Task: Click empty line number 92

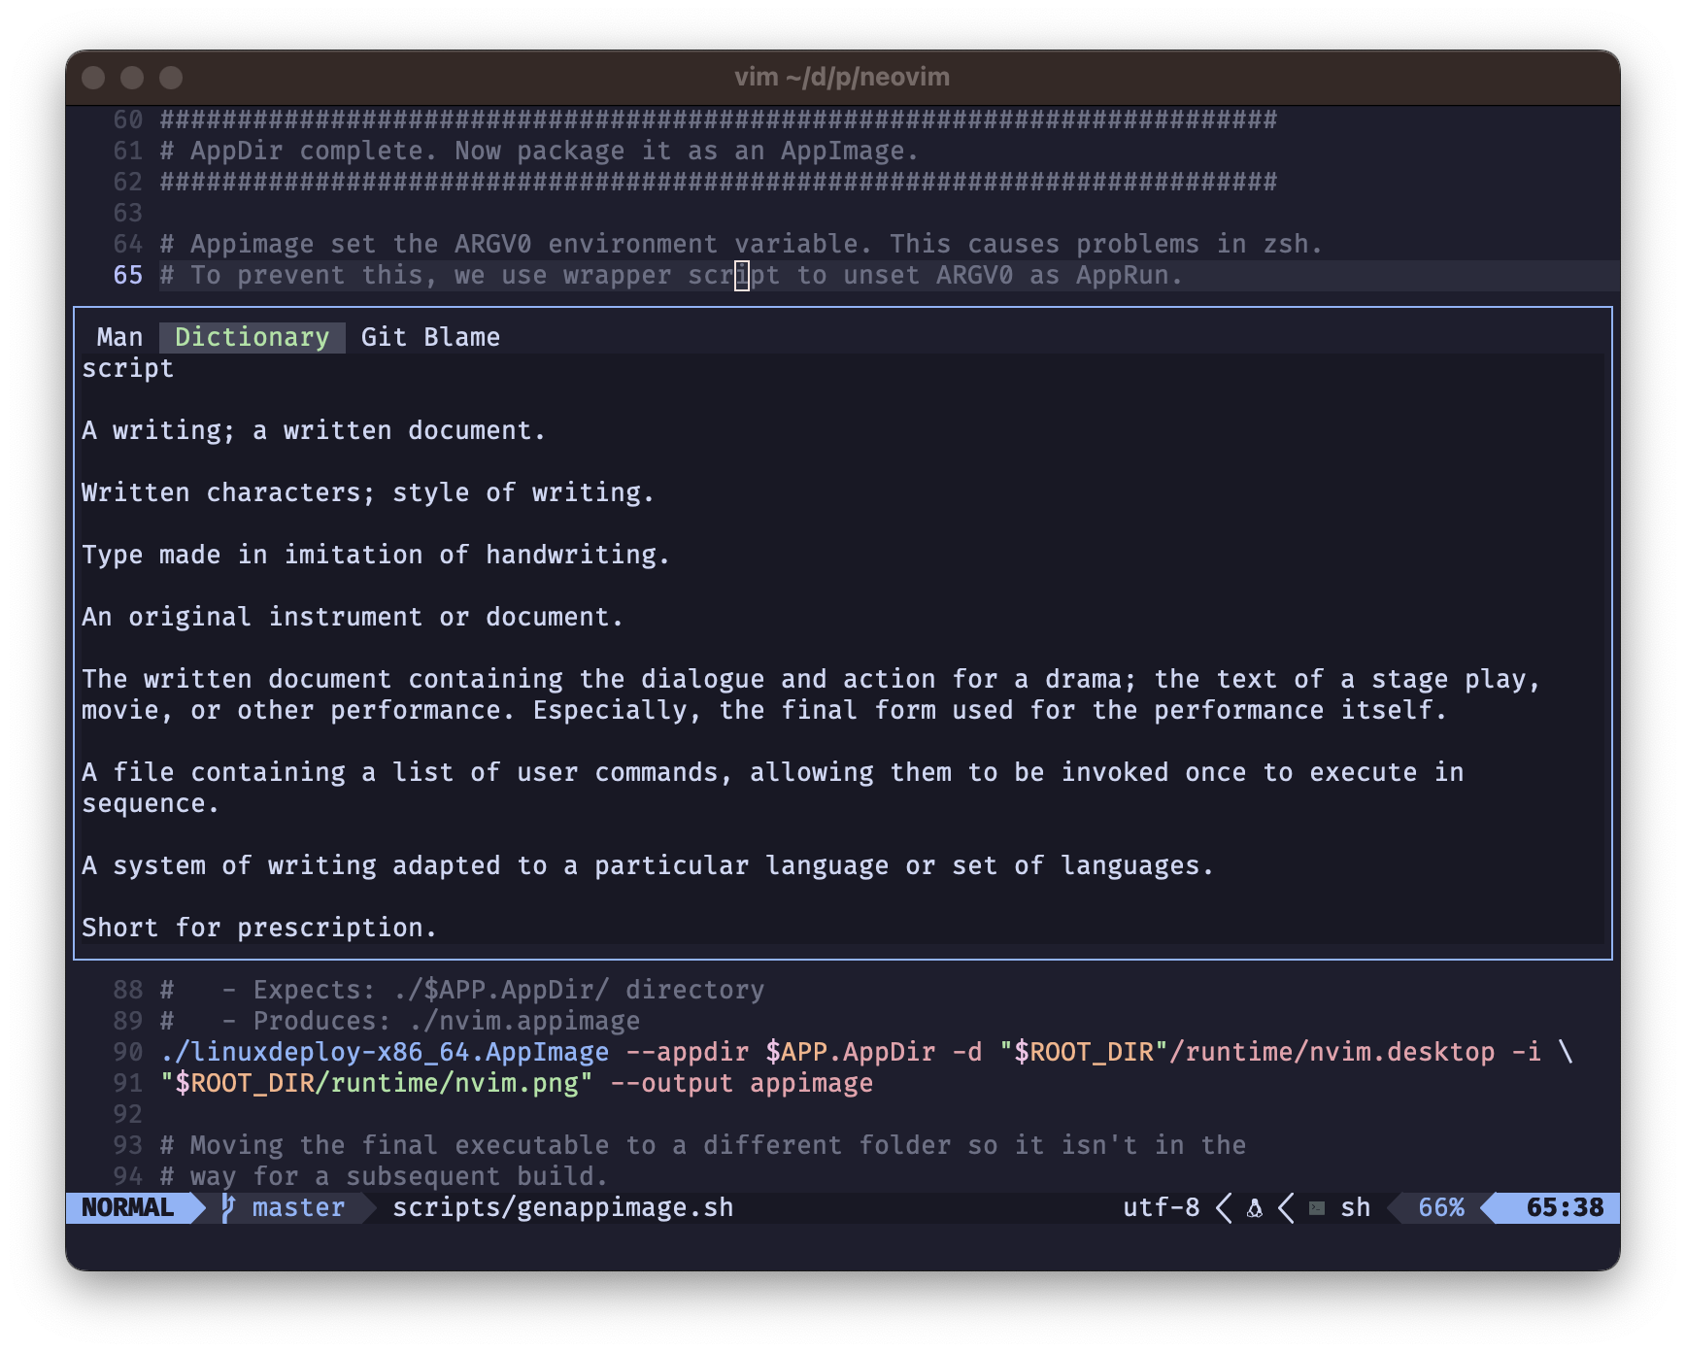Action: click(127, 1114)
